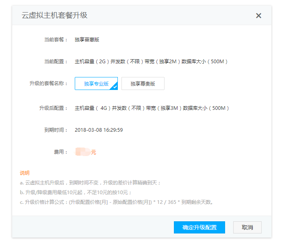Click the 到期时间 label
Viewport: 284px width, 244px height.
(56, 130)
